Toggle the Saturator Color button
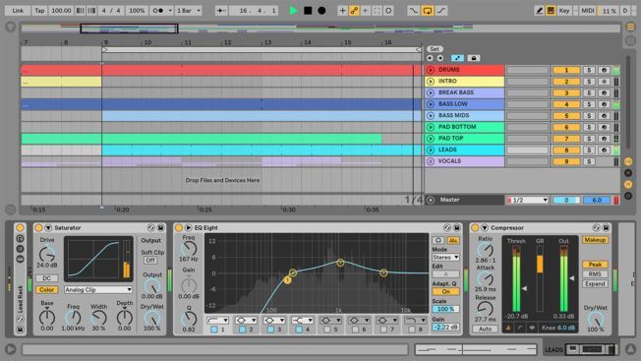 pyautogui.click(x=46, y=290)
